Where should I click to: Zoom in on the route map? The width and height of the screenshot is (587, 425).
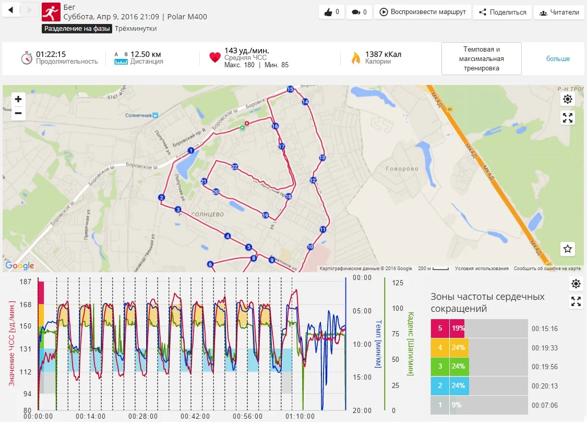click(18, 99)
